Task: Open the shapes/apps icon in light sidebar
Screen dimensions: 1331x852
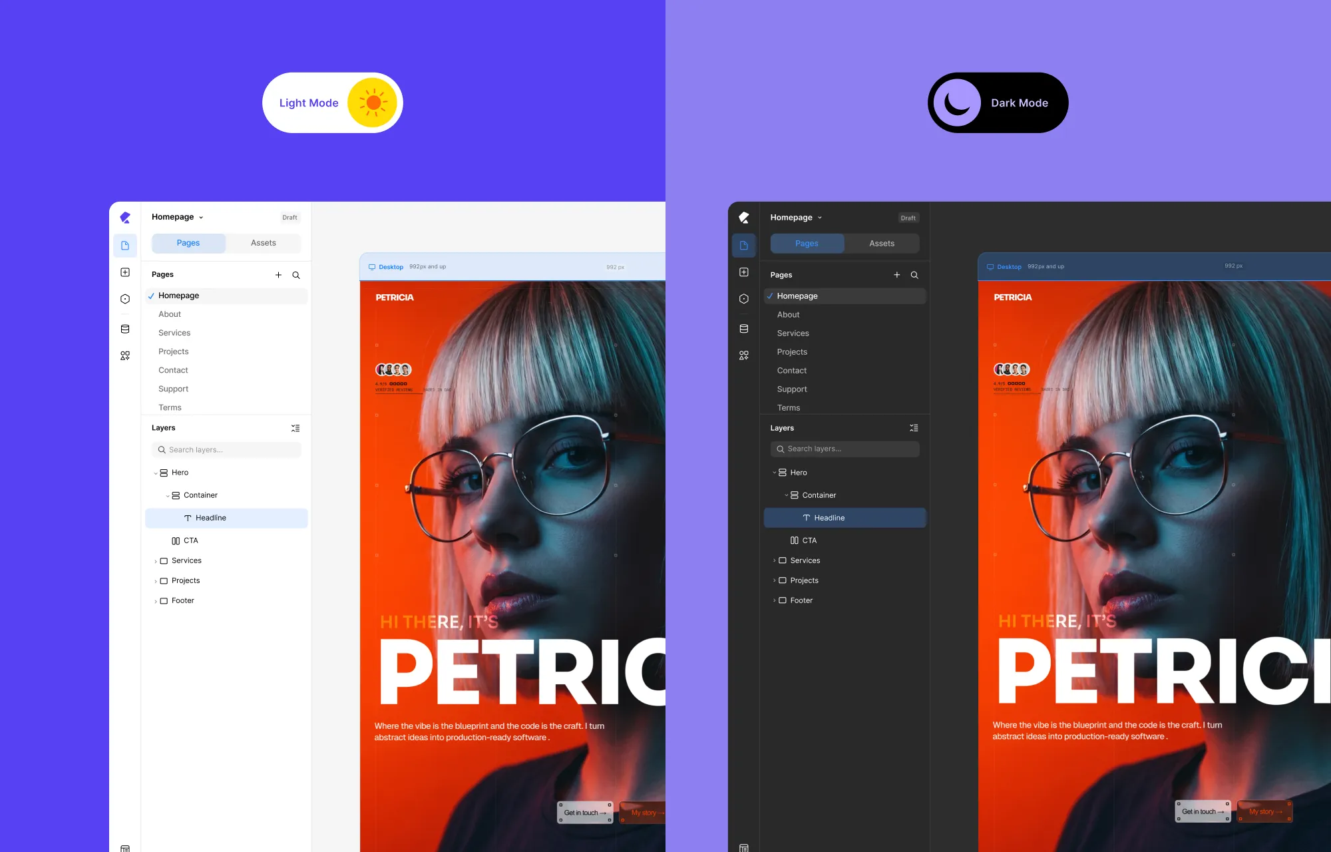Action: (x=125, y=356)
